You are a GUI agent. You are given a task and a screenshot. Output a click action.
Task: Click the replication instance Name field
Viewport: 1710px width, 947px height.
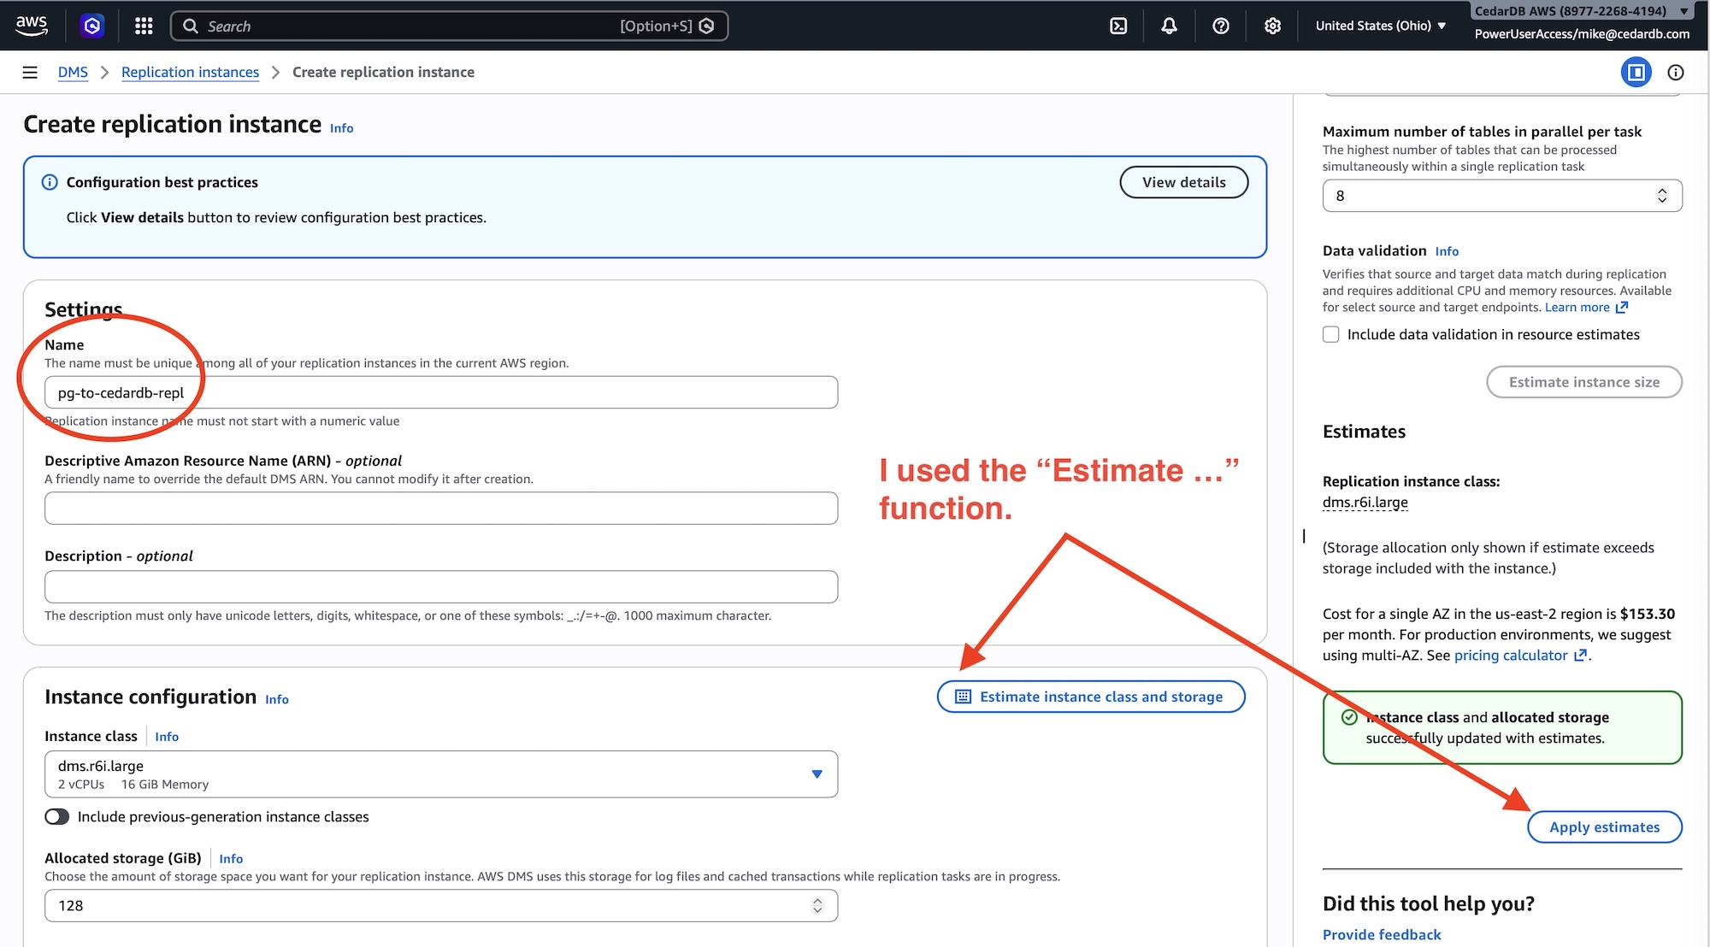[440, 392]
